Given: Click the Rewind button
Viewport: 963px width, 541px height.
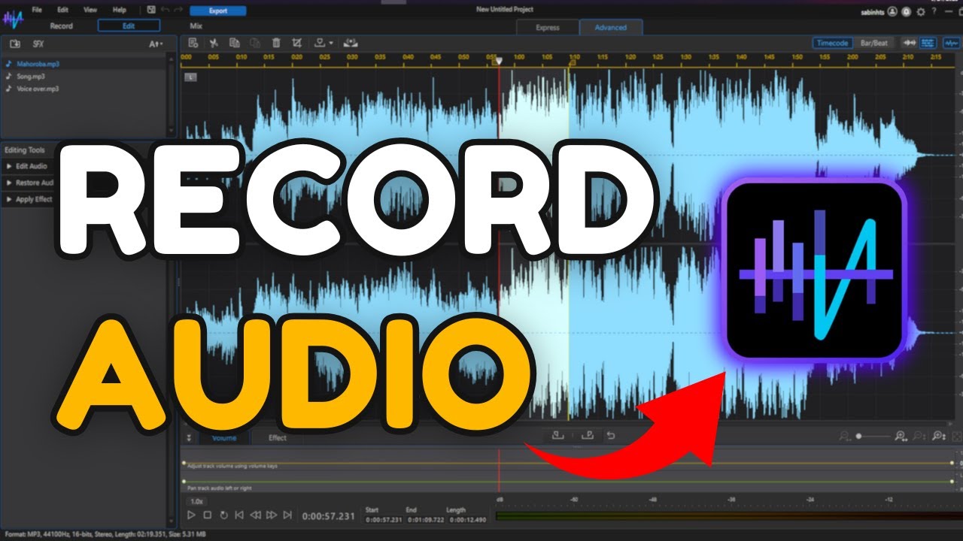Looking at the screenshot, I should [256, 515].
